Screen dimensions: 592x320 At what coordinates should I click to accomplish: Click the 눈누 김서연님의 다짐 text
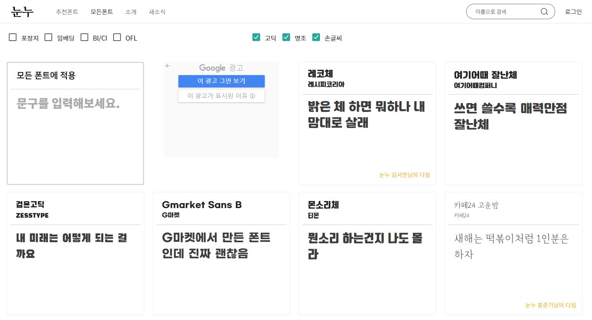pyautogui.click(x=405, y=175)
